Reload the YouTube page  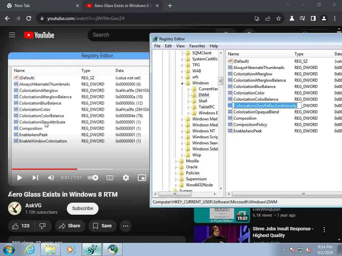(x=29, y=19)
